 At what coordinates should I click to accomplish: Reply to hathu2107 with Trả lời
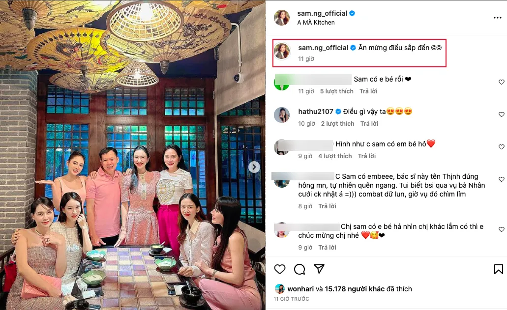click(369, 124)
